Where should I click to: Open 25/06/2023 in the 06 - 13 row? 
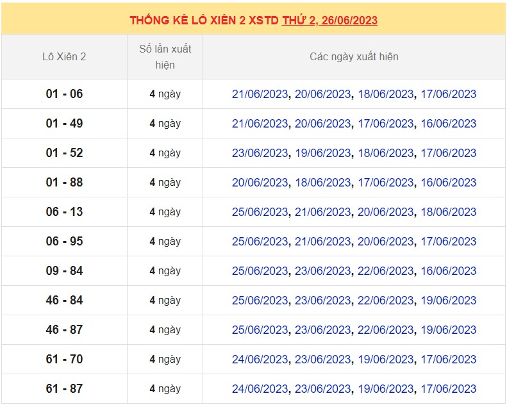point(260,212)
